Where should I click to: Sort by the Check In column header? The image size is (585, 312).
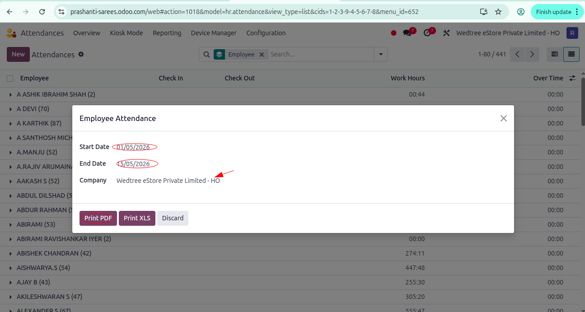pyautogui.click(x=171, y=78)
